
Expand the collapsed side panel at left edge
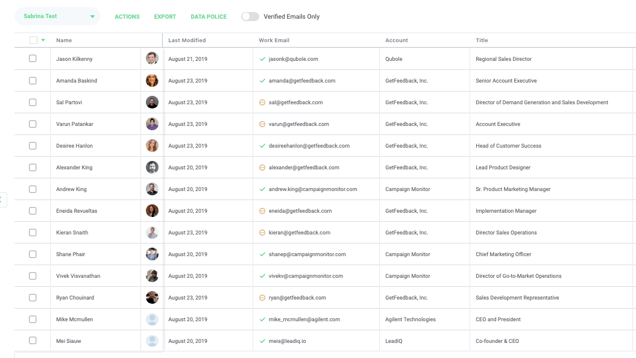tap(2, 199)
